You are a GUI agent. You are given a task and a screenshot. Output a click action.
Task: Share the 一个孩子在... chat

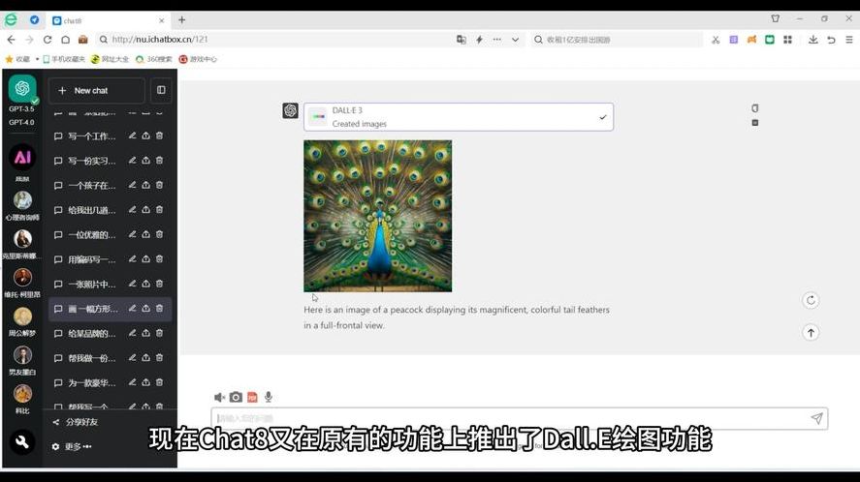click(145, 185)
